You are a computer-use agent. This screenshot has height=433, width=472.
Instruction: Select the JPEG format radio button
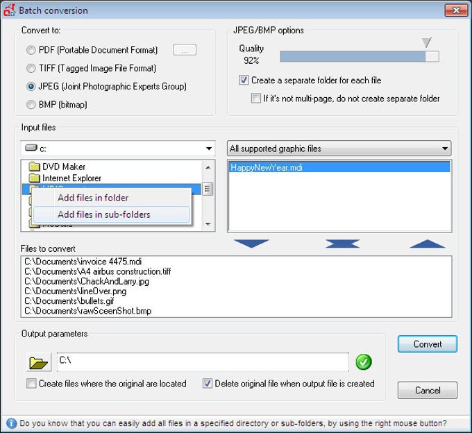coord(31,86)
